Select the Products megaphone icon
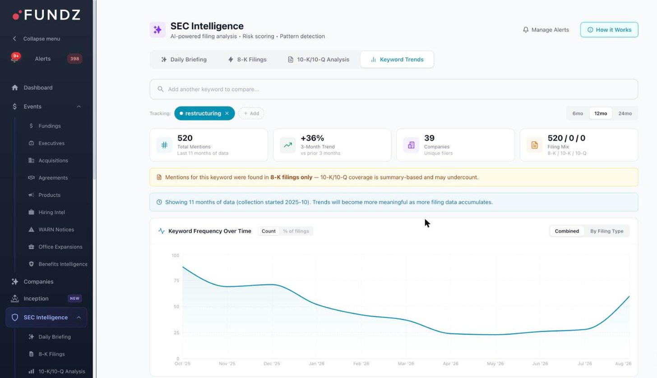 (x=31, y=195)
